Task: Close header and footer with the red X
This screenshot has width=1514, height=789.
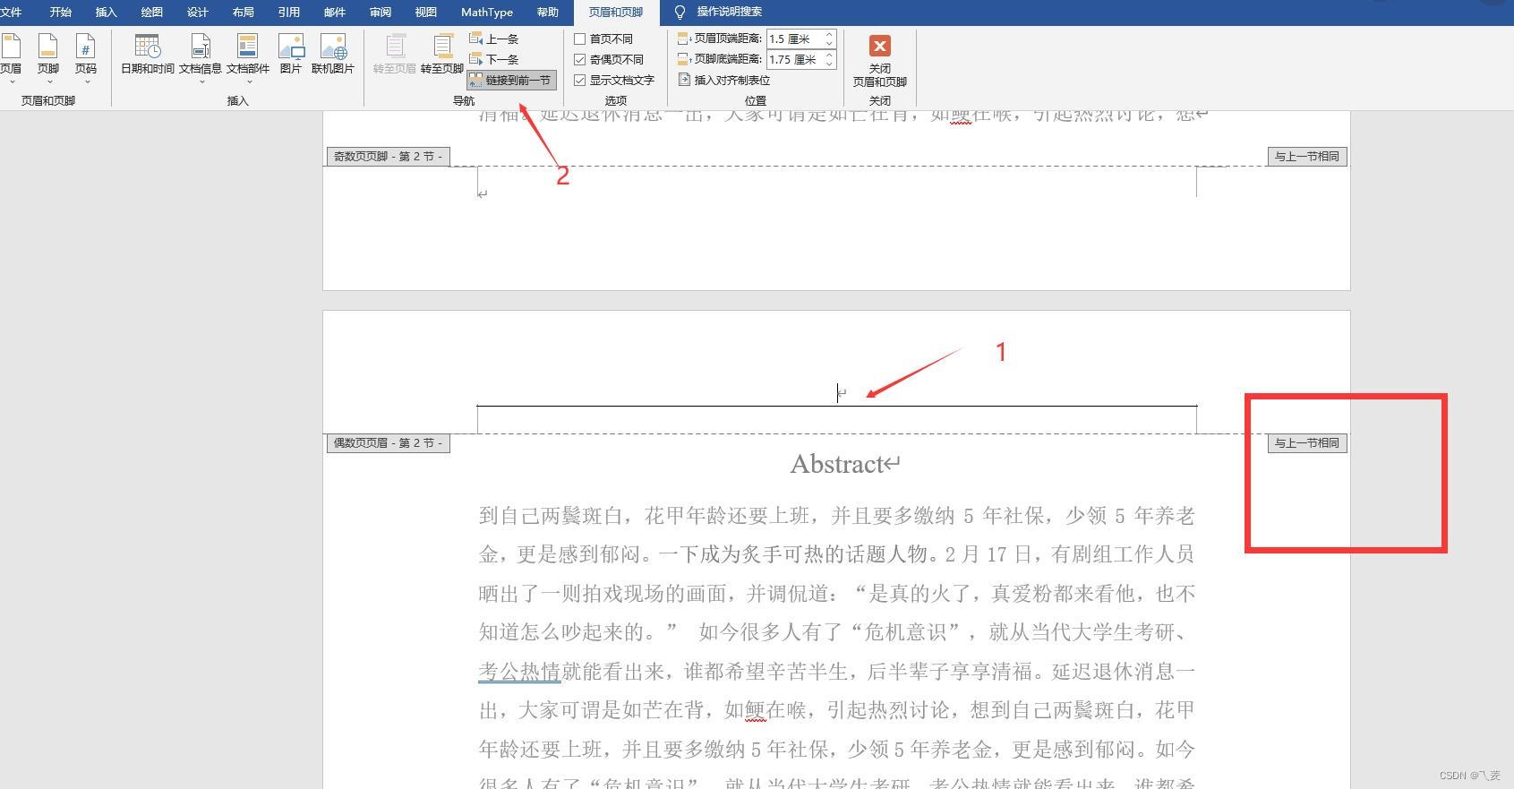Action: (x=880, y=46)
